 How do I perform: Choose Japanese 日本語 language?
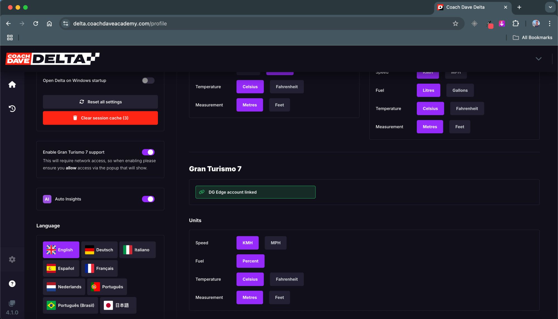point(118,305)
